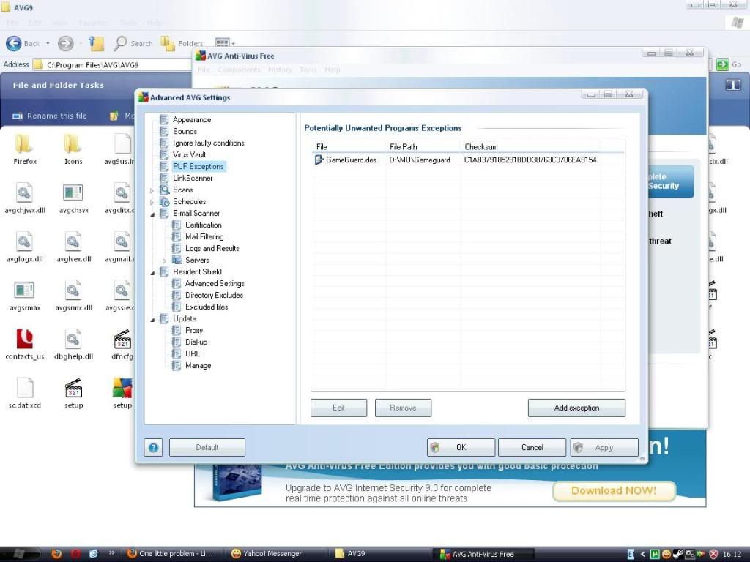This screenshot has width=750, height=562.
Task: Sort exceptions by the File column header
Action: (x=348, y=146)
